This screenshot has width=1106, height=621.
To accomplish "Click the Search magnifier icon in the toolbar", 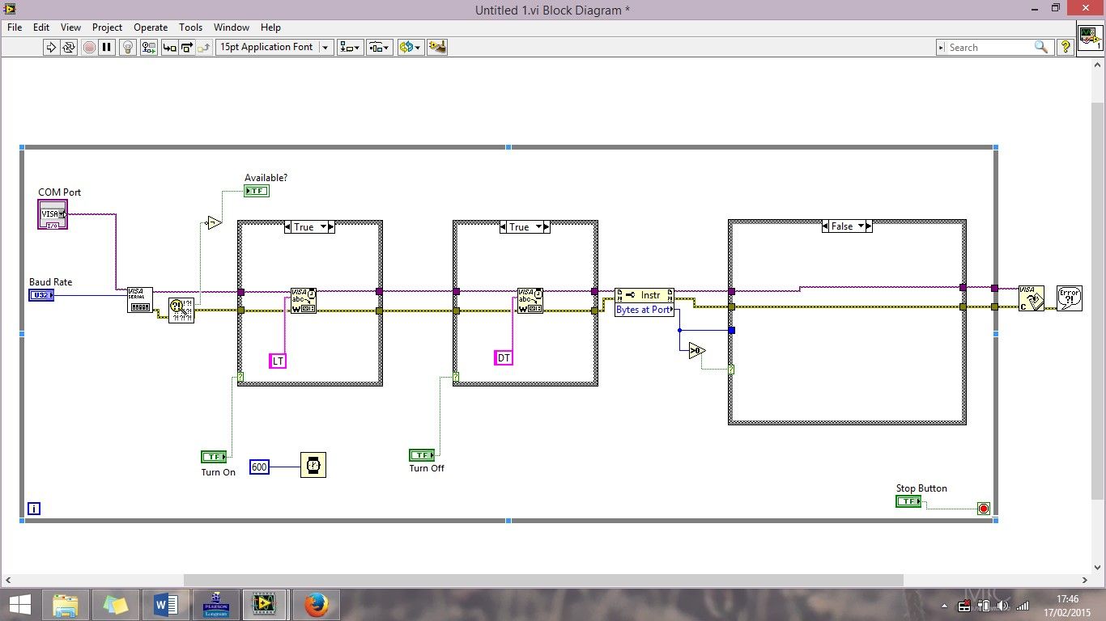I will coord(1043,47).
